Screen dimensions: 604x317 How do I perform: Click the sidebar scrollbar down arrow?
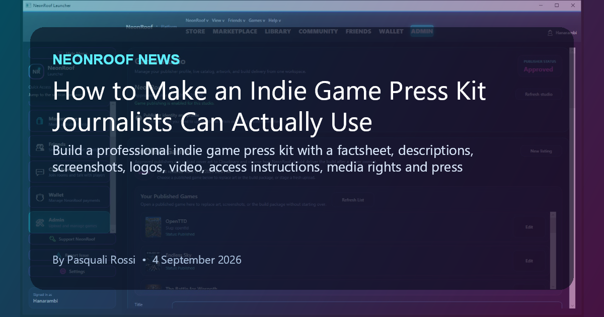pyautogui.click(x=113, y=230)
